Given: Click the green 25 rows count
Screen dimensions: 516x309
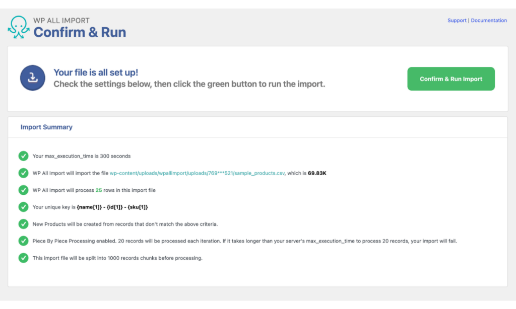Looking at the screenshot, I should [x=99, y=190].
